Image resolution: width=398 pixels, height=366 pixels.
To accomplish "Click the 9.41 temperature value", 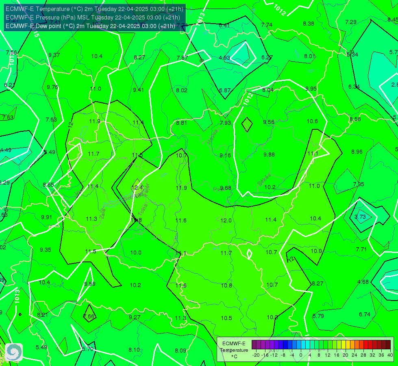I will (x=138, y=90).
